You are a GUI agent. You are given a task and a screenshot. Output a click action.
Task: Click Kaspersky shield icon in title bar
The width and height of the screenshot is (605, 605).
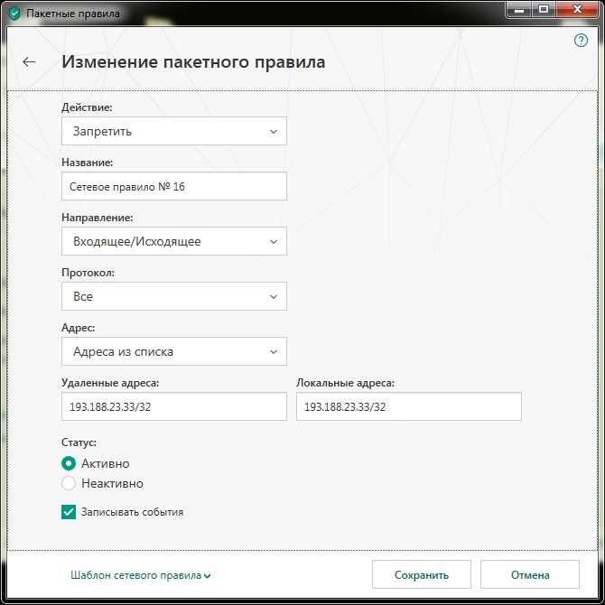click(14, 14)
